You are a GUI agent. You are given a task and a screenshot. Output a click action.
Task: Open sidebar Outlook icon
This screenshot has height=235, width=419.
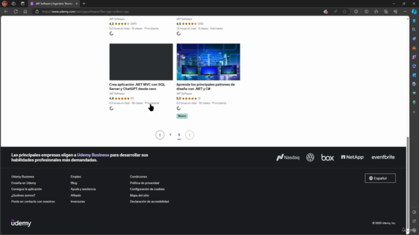click(414, 75)
